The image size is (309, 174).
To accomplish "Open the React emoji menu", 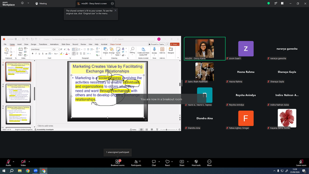I will (x=168, y=163).
